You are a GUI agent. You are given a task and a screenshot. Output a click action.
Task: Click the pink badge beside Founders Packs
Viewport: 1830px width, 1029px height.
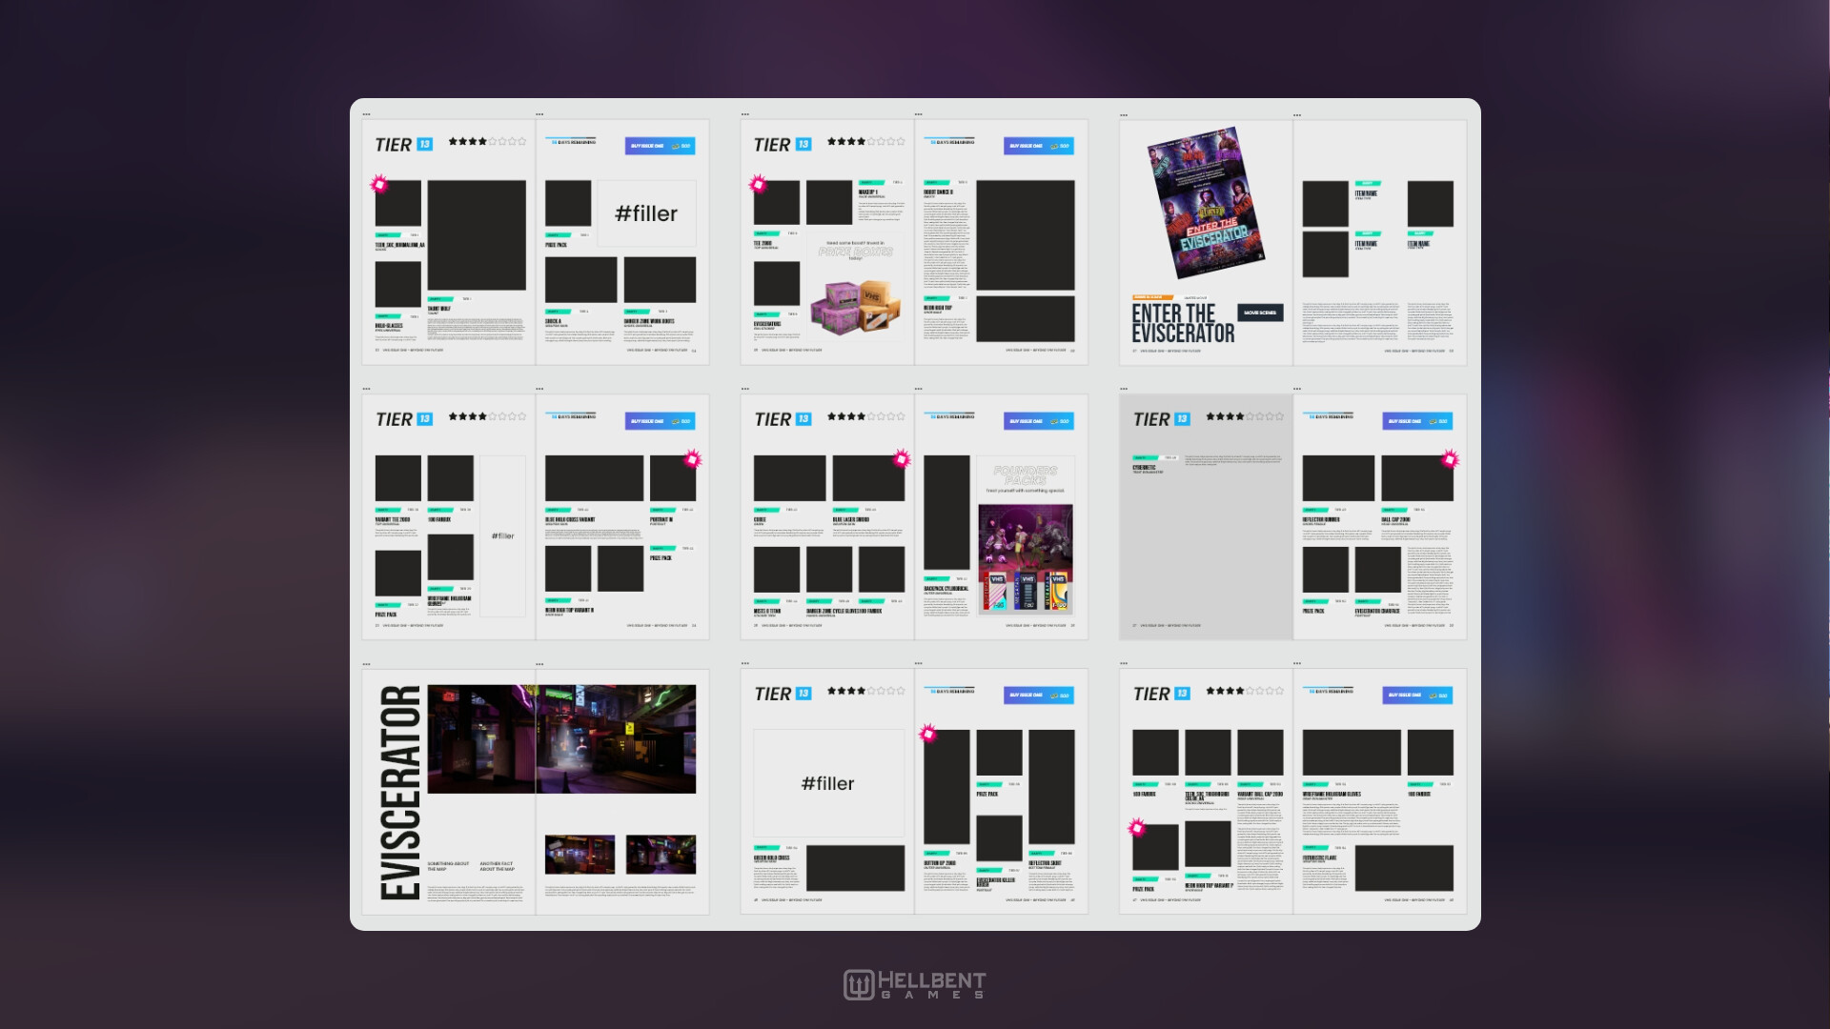[x=901, y=459]
